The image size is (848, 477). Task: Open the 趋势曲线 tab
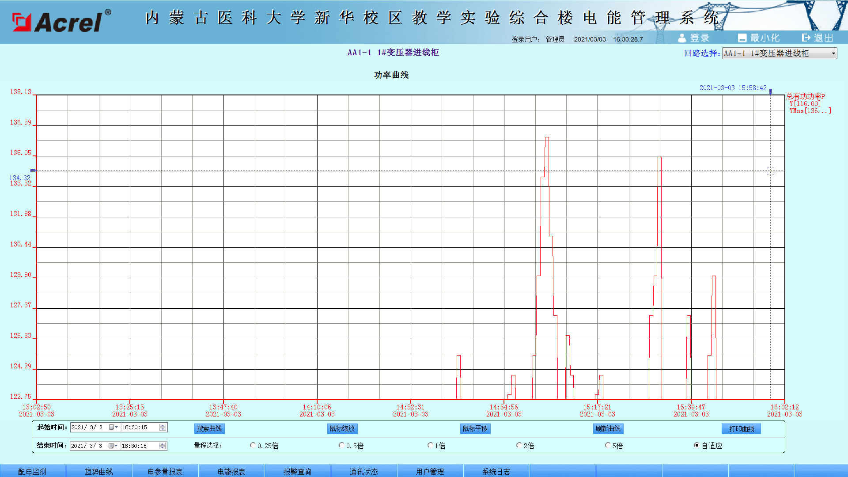(x=99, y=471)
